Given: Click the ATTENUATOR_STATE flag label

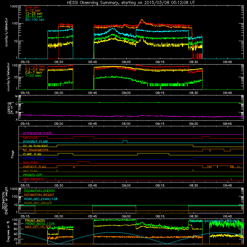Looking at the screenshot, I should pyautogui.click(x=37, y=133).
